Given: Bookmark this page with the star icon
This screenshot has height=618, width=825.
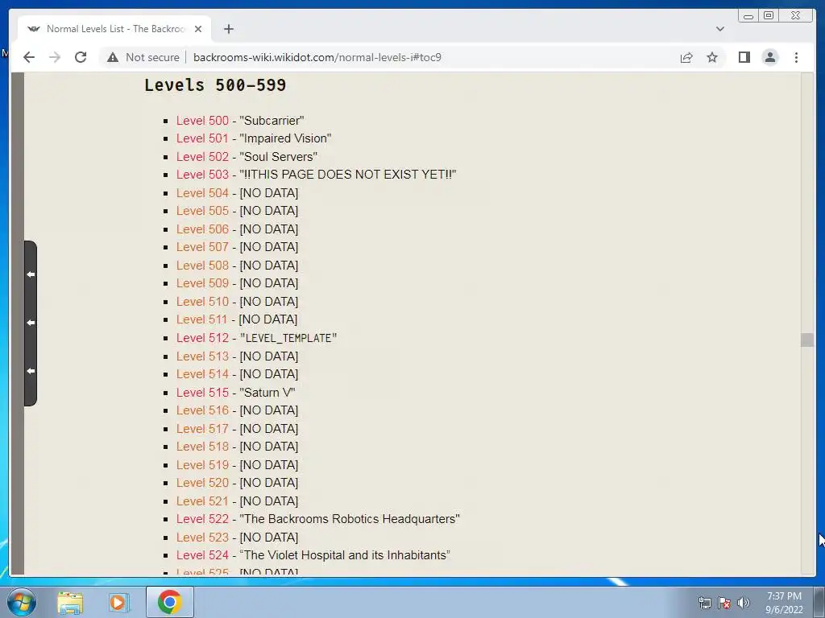Looking at the screenshot, I should click(x=712, y=57).
